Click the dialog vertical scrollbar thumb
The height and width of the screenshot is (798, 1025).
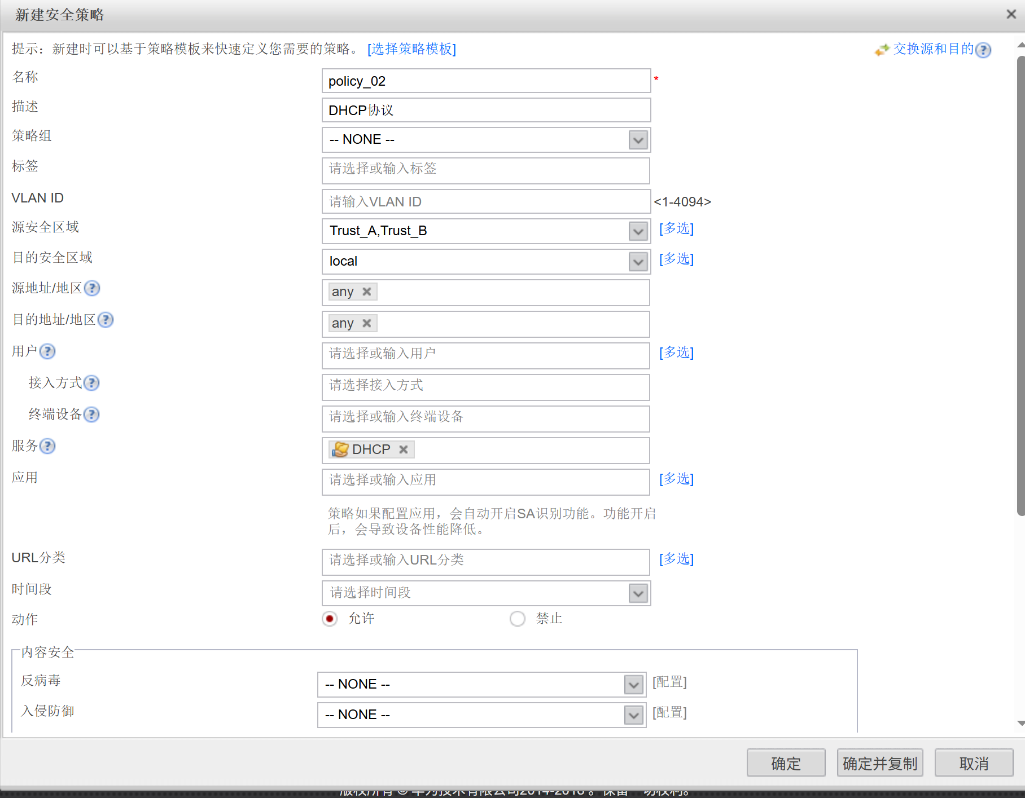tap(1020, 285)
